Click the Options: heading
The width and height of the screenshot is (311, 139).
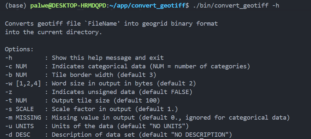coord(19,49)
